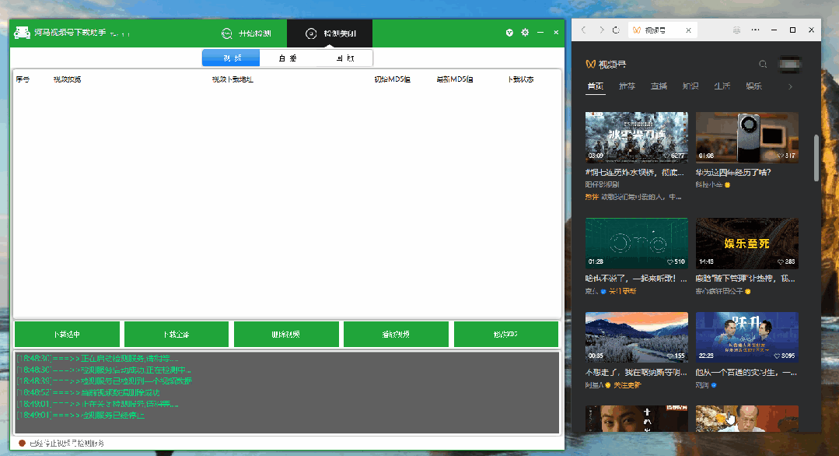This screenshot has width=839, height=456.
Task: Go back in the 视频号 browser window
Action: pos(584,30)
